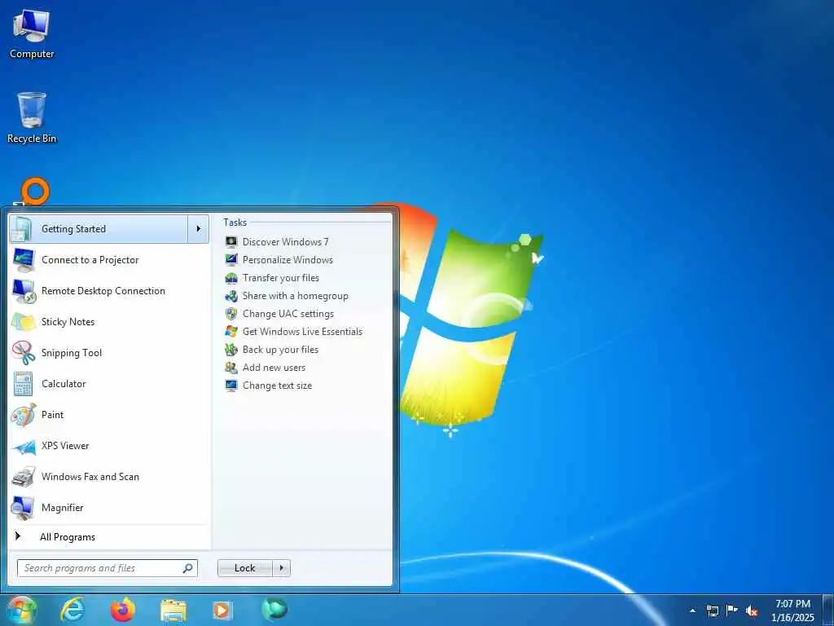This screenshot has height=626, width=834.
Task: Select the Paint label
Action: (x=53, y=415)
